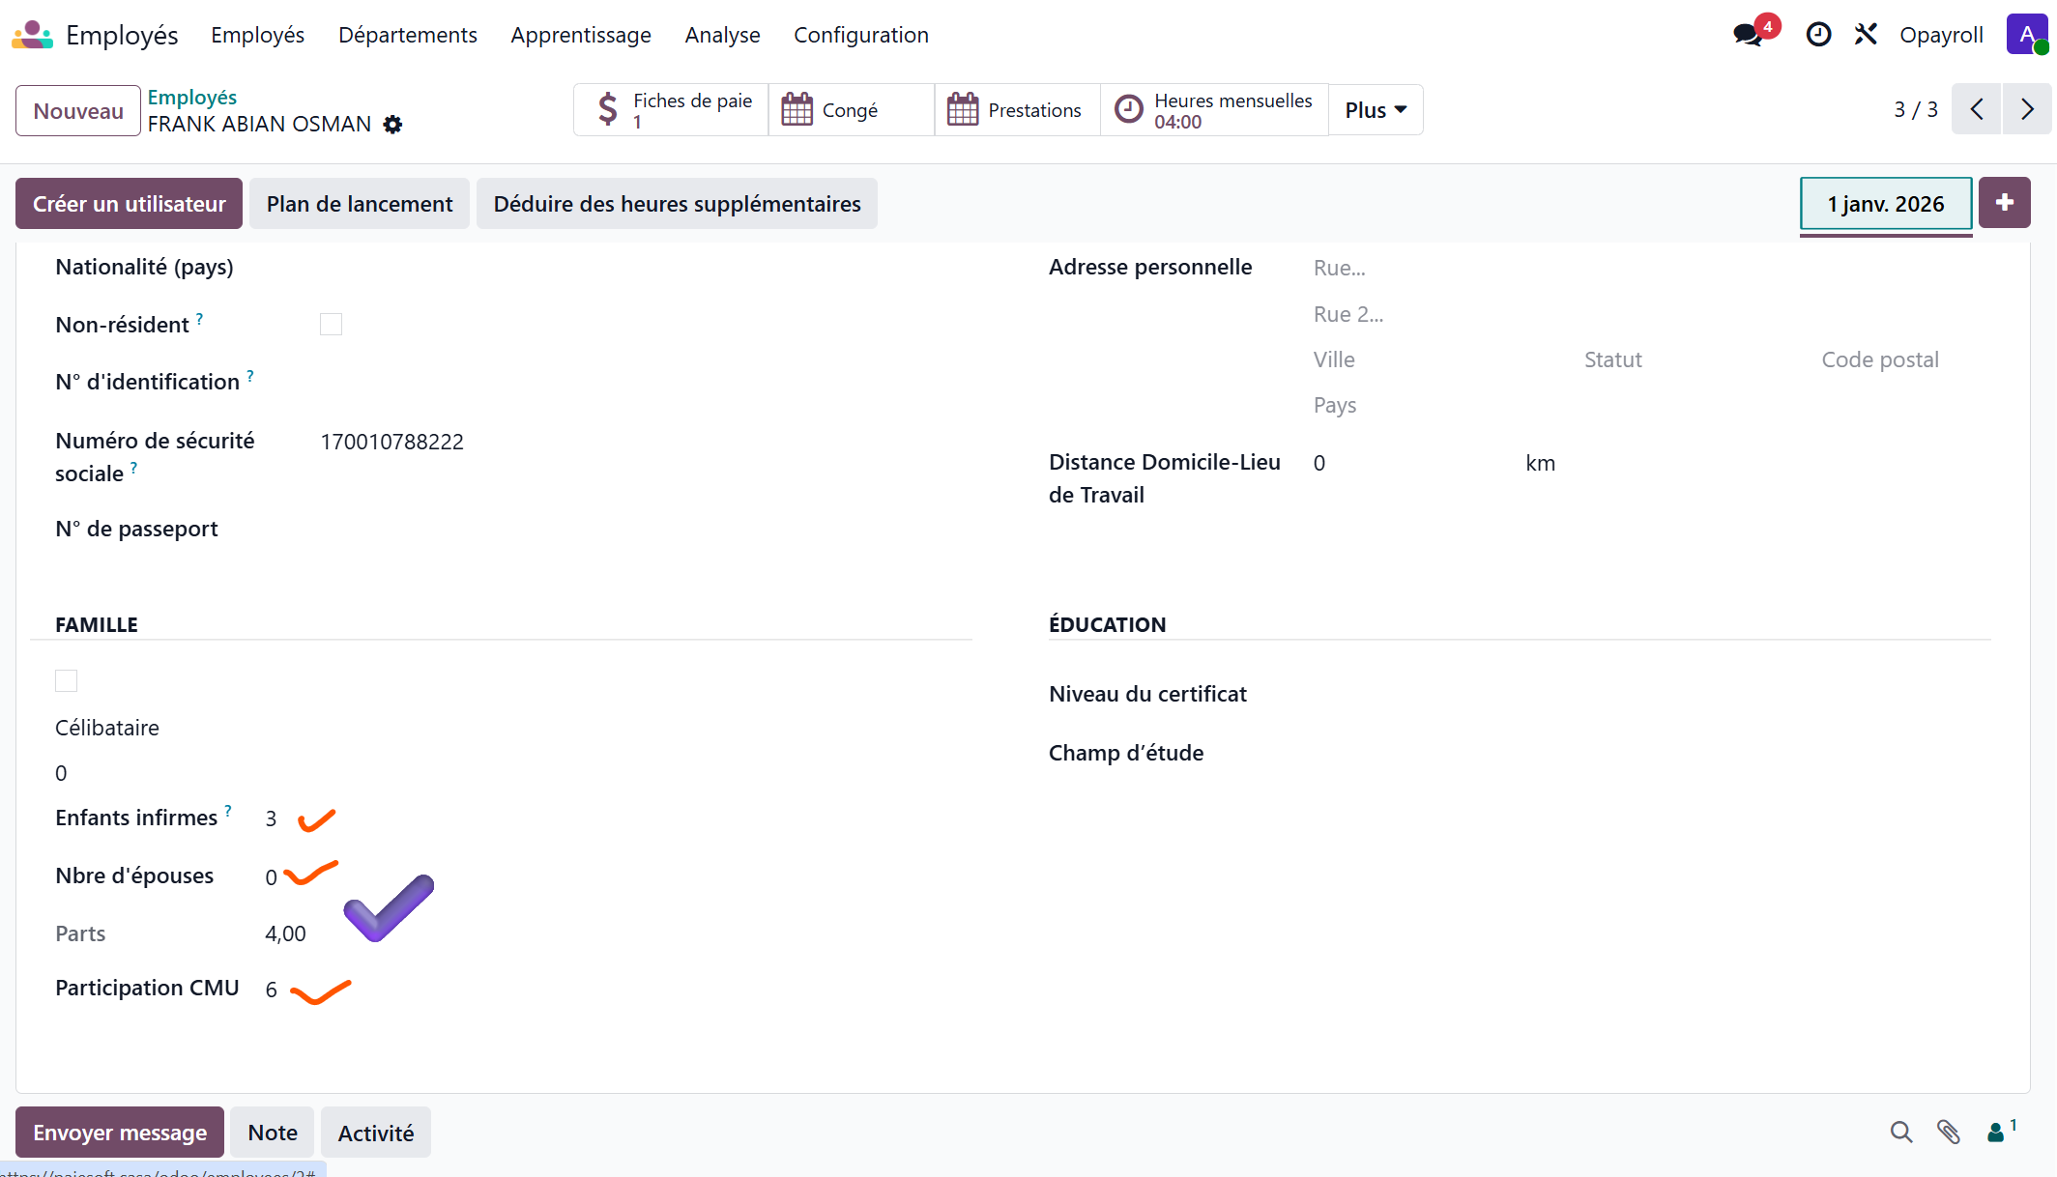Go to previous employee record arrow
The height and width of the screenshot is (1177, 2057).
click(1977, 109)
